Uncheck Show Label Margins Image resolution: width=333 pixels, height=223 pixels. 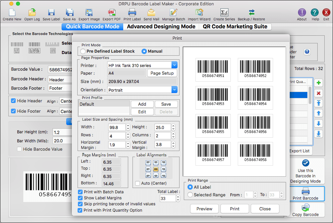point(80,198)
